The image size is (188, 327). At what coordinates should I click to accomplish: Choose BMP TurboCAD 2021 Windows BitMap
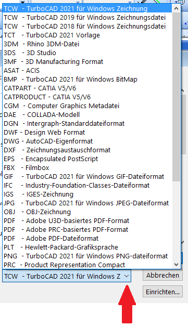click(87, 79)
